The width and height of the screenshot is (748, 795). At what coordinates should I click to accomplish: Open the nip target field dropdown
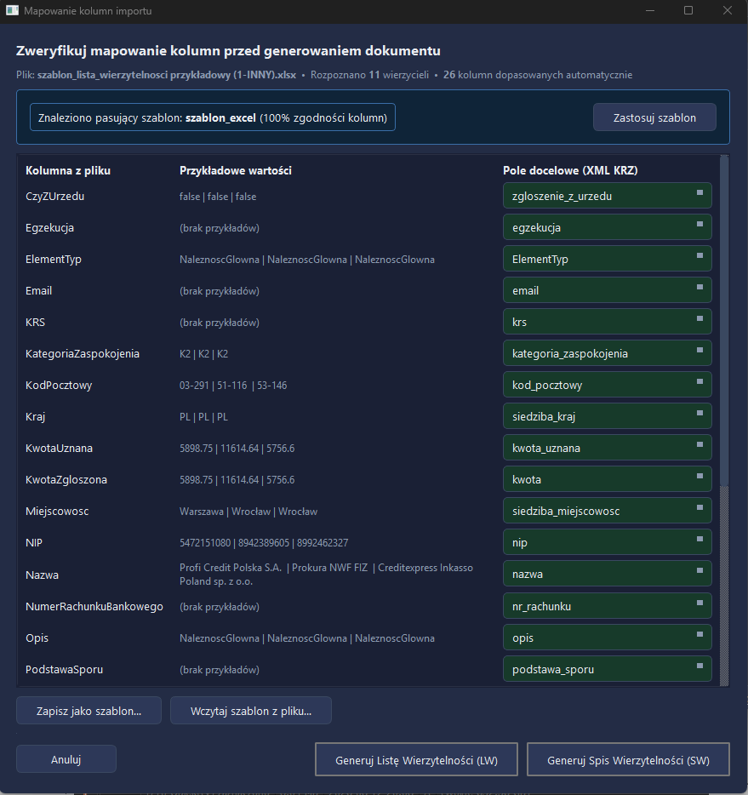point(607,541)
